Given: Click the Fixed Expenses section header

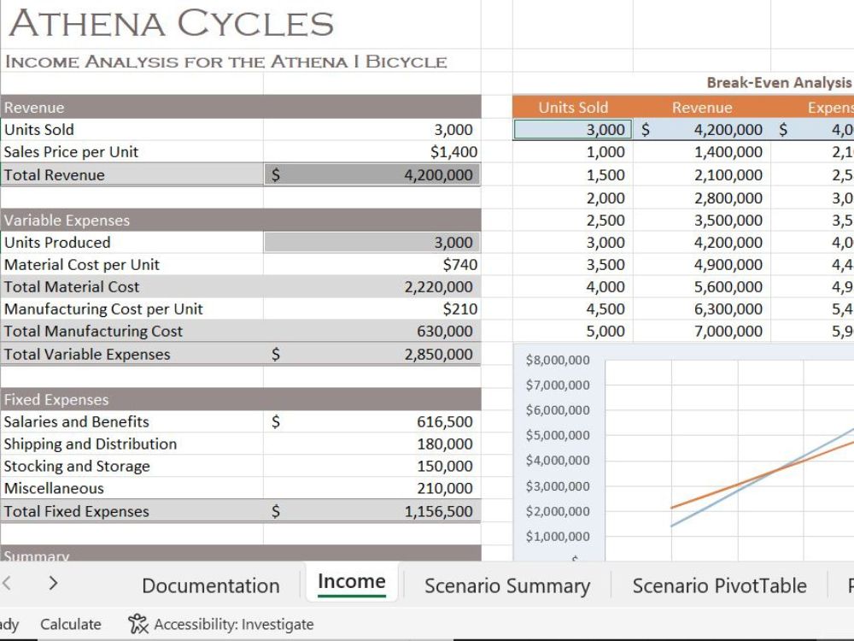Looking at the screenshot, I should tap(241, 399).
